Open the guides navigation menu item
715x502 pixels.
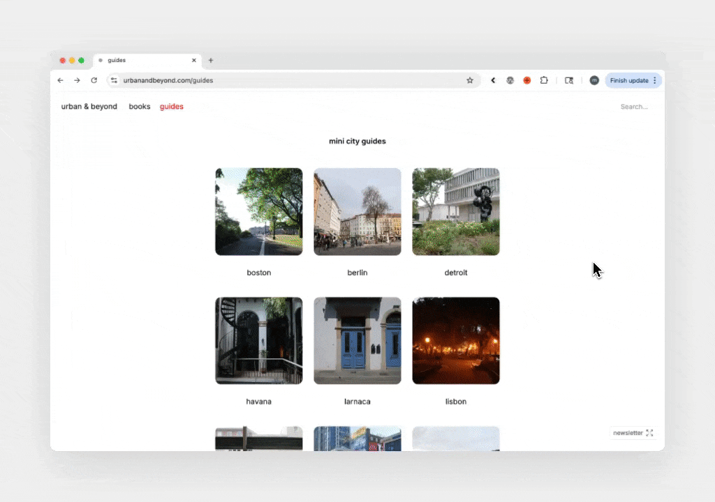point(171,106)
